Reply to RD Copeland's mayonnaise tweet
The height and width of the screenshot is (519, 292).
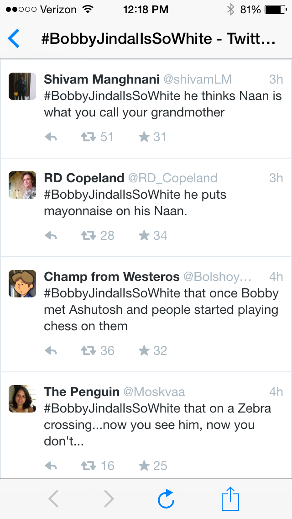coord(51,236)
